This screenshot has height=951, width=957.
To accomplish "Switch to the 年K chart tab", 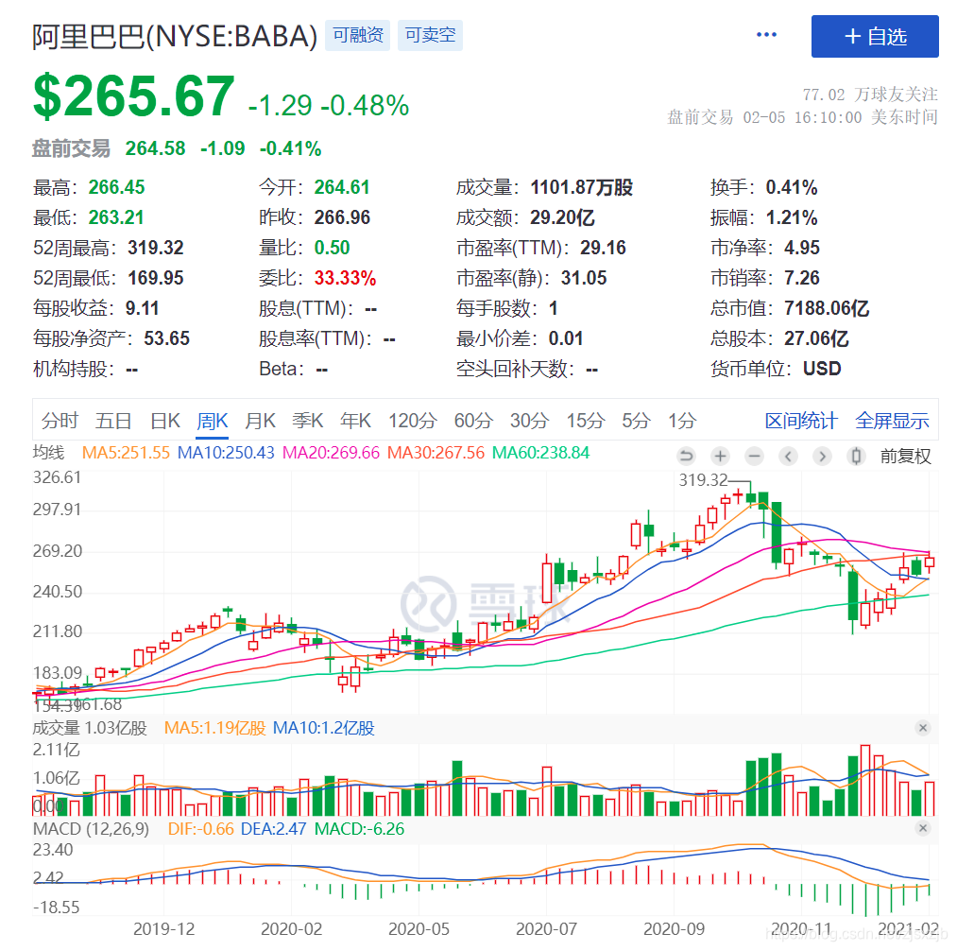I will pos(356,421).
